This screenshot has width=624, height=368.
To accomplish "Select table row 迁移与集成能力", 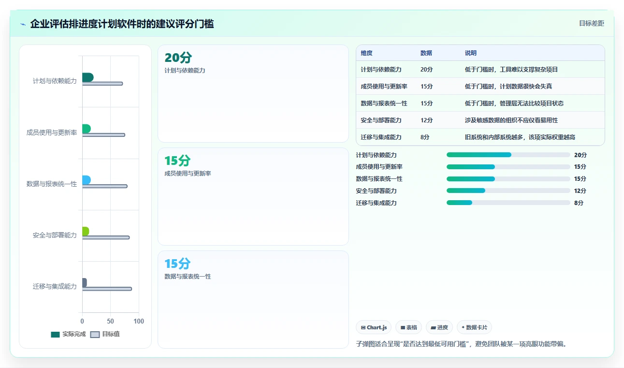I will point(480,137).
